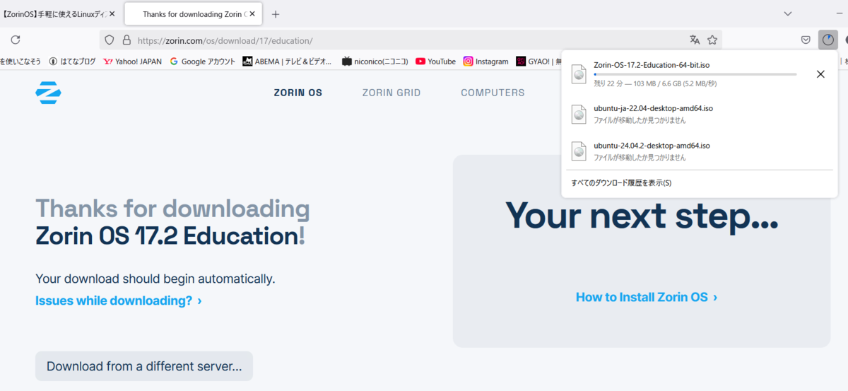Click the Zorin logo icon
Image resolution: width=848 pixels, height=391 pixels.
click(48, 93)
